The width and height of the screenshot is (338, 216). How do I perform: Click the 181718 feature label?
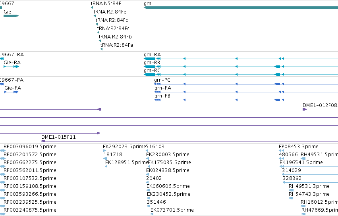click(x=113, y=155)
